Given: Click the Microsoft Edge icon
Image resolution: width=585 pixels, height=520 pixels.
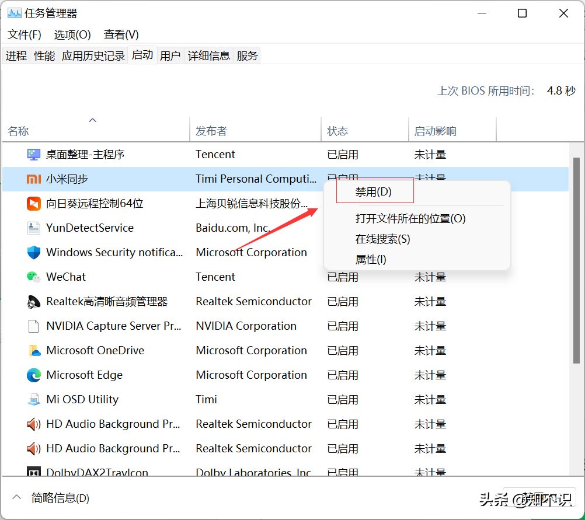Looking at the screenshot, I should [34, 375].
